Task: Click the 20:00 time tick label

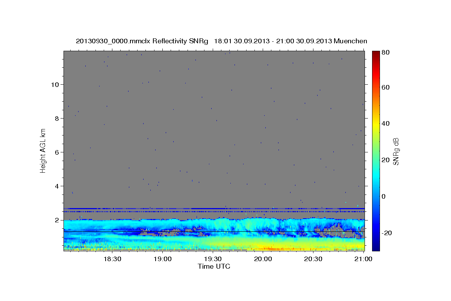Action: pos(263,259)
